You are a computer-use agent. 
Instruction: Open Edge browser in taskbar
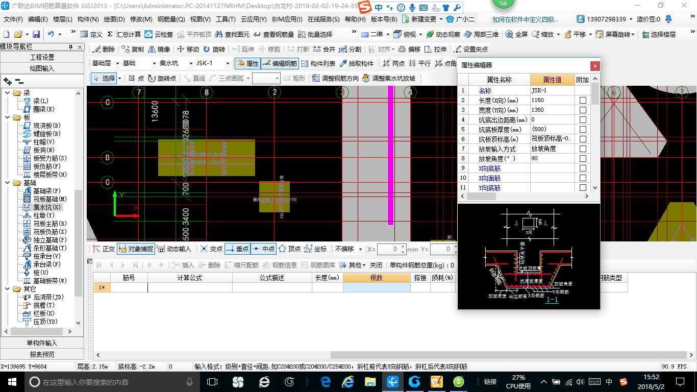327,382
